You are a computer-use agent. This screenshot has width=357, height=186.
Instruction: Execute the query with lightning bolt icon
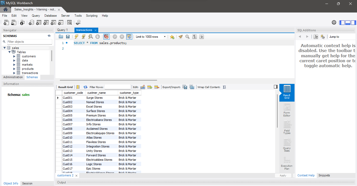pyautogui.click(x=76, y=37)
